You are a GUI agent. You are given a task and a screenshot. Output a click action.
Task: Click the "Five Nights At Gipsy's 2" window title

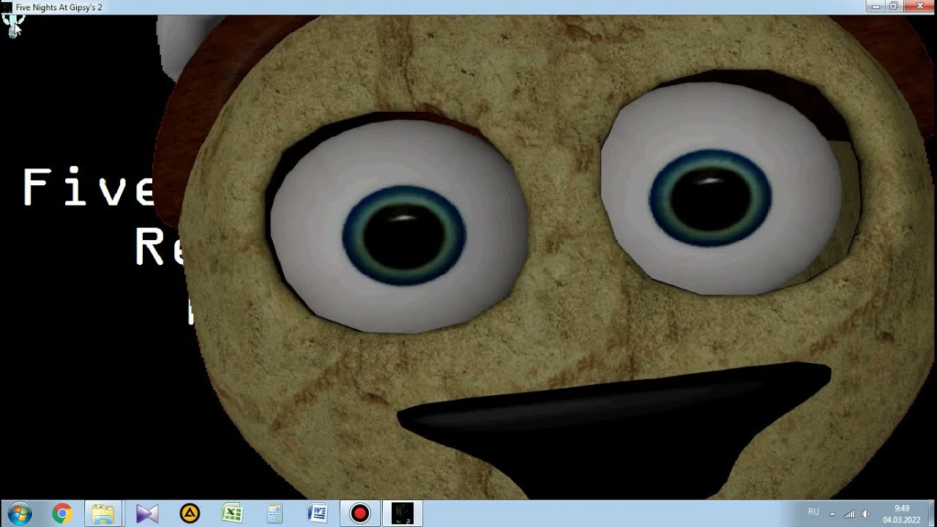59,7
